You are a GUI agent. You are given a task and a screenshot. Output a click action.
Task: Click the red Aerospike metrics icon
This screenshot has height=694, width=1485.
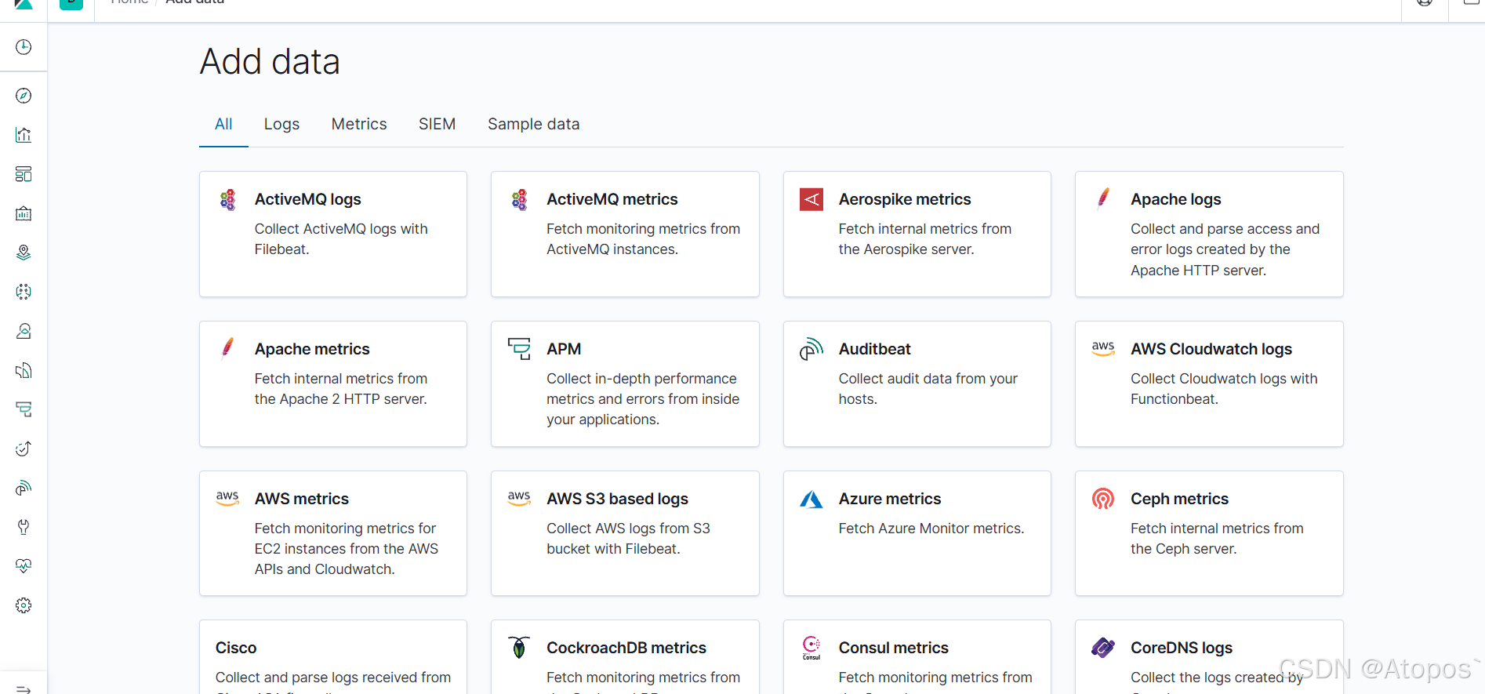[x=811, y=199]
